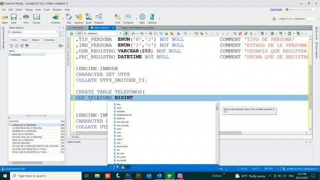320x180 pixels.
Task: Open Illustrator from the taskbar
Action: (138, 175)
